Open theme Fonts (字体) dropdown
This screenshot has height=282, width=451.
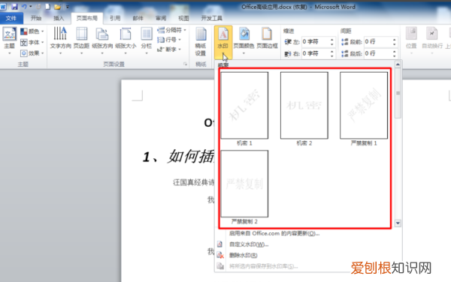click(32, 43)
